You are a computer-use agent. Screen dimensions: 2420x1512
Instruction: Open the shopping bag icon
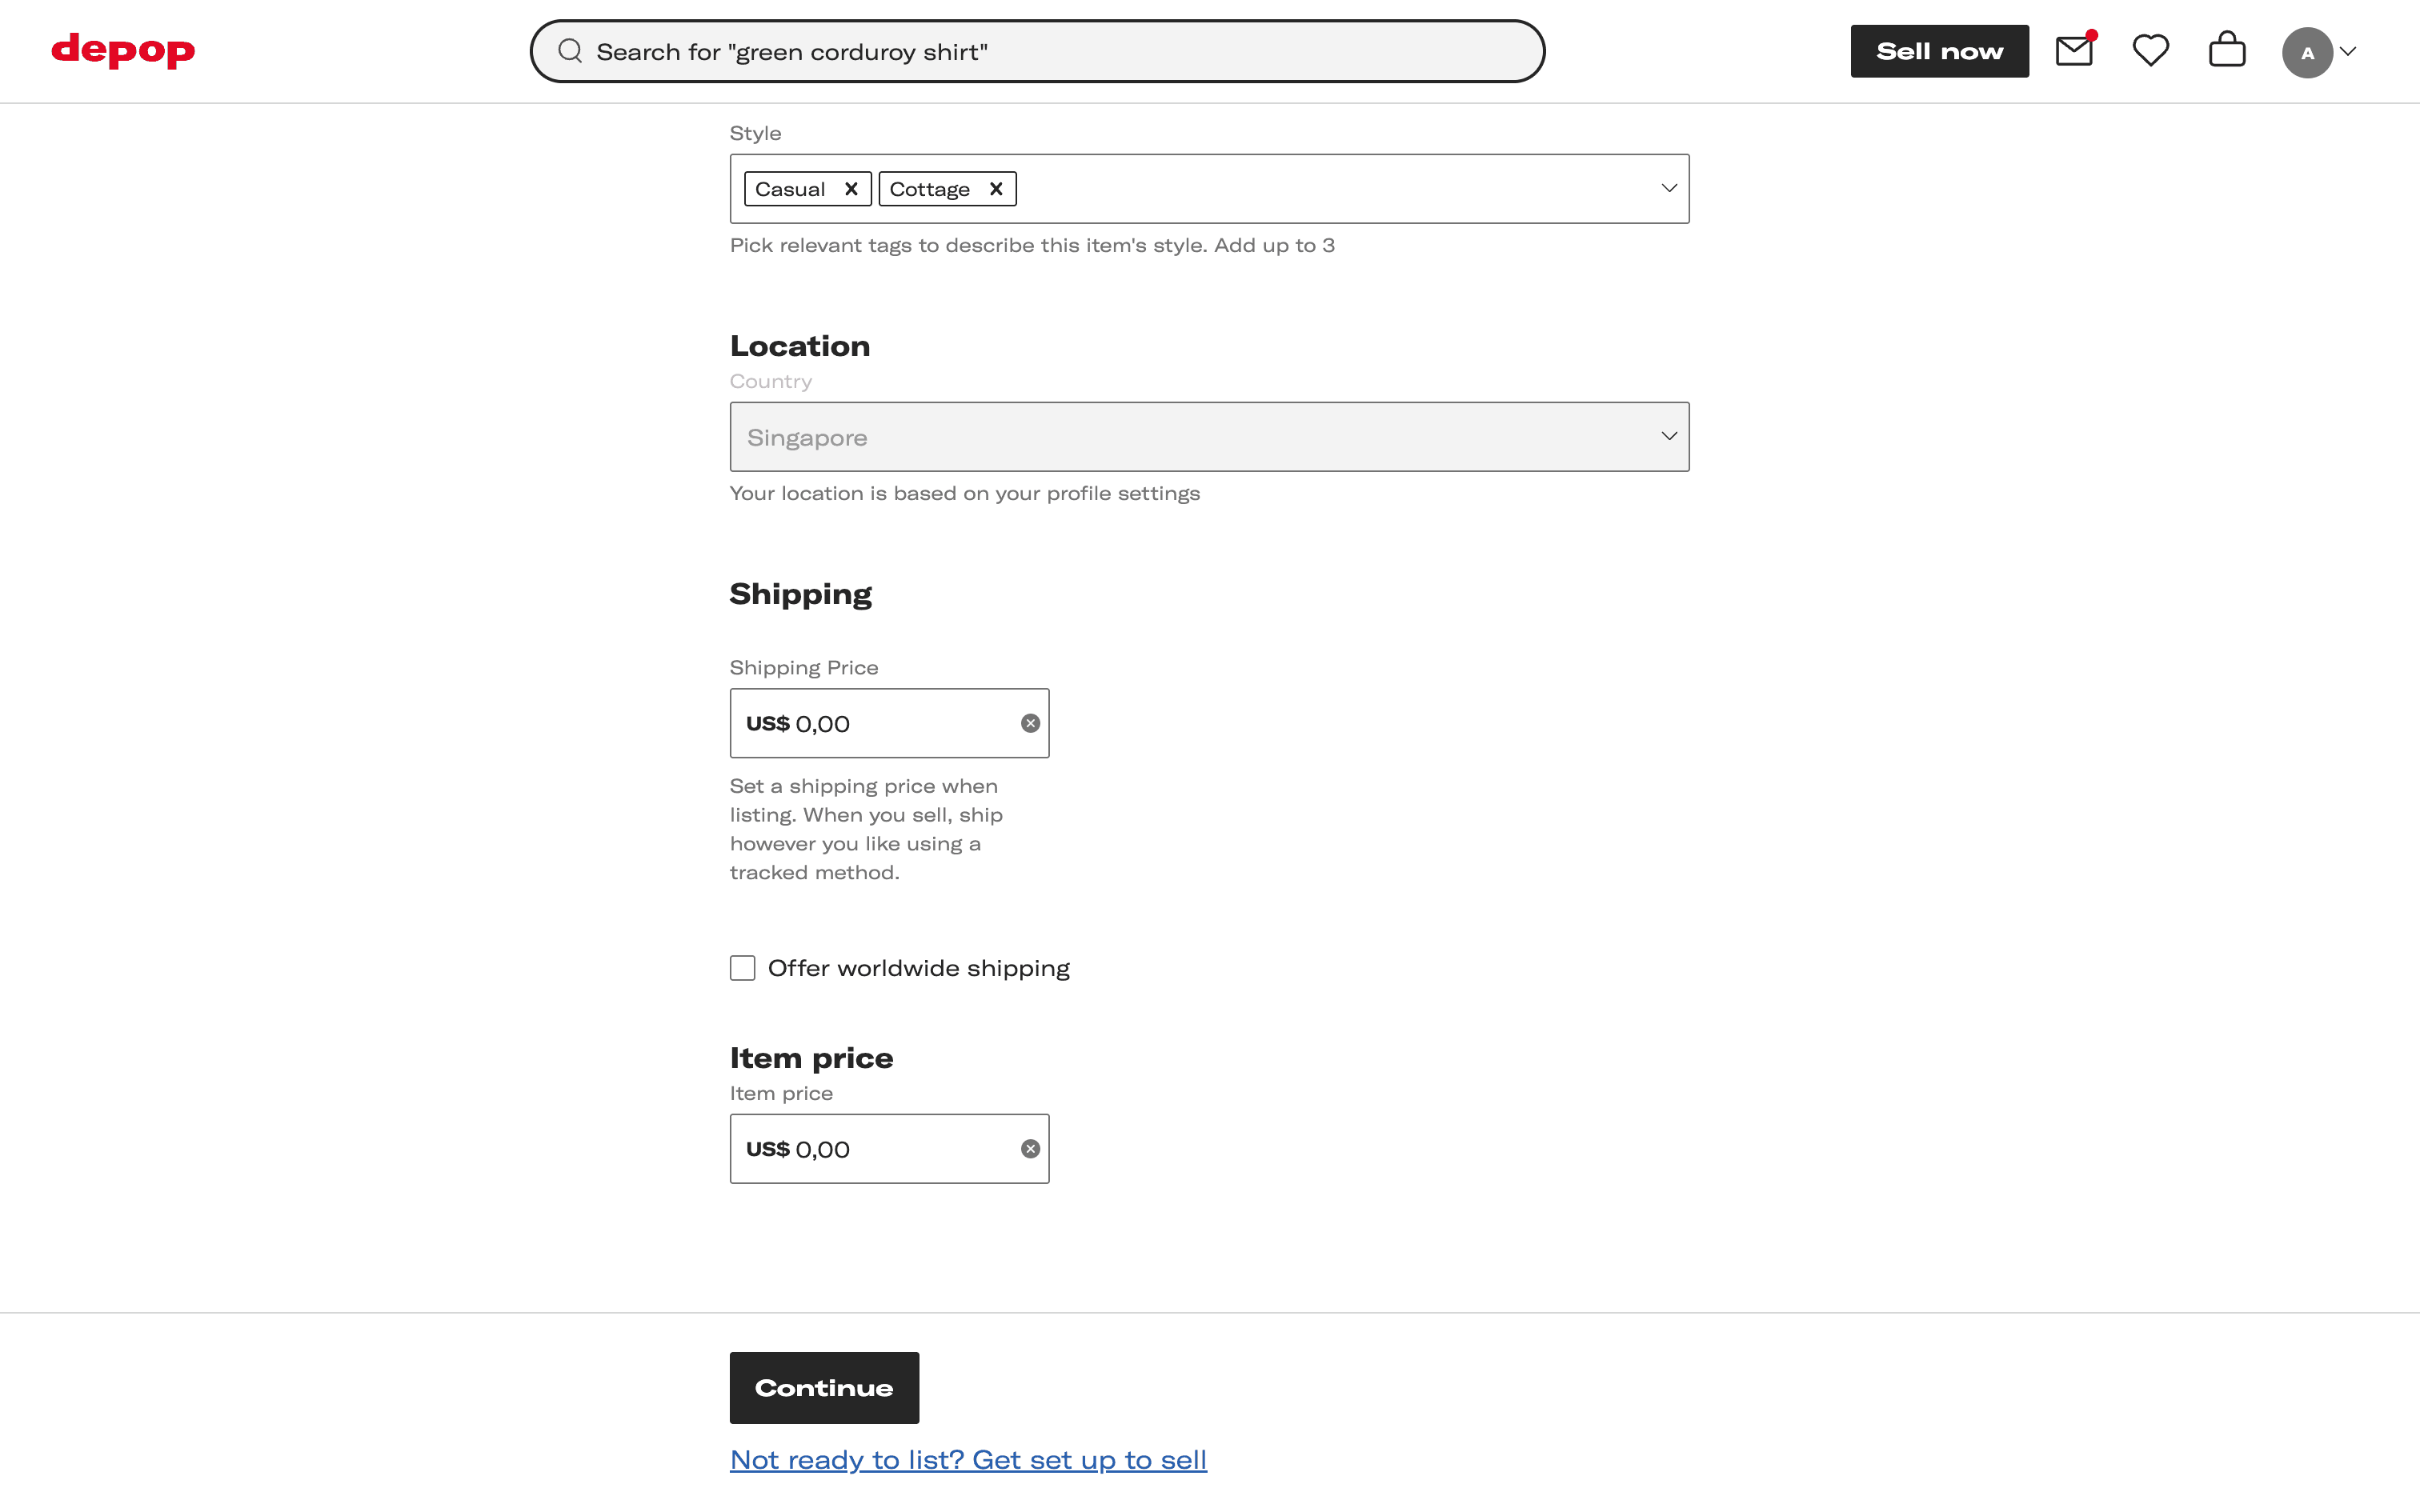tap(2227, 51)
